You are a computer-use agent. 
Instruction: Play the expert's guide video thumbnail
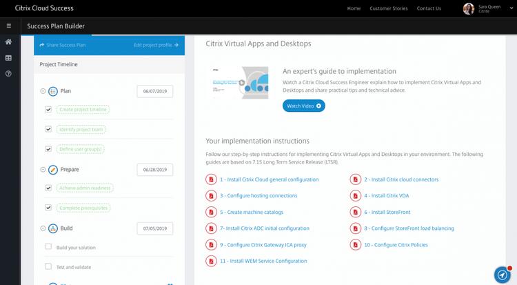tap(241, 83)
